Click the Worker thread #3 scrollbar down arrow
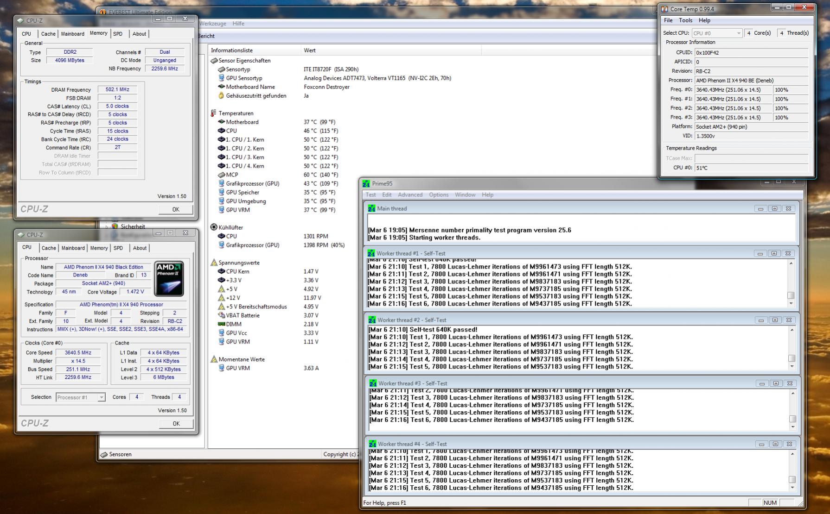 (792, 426)
